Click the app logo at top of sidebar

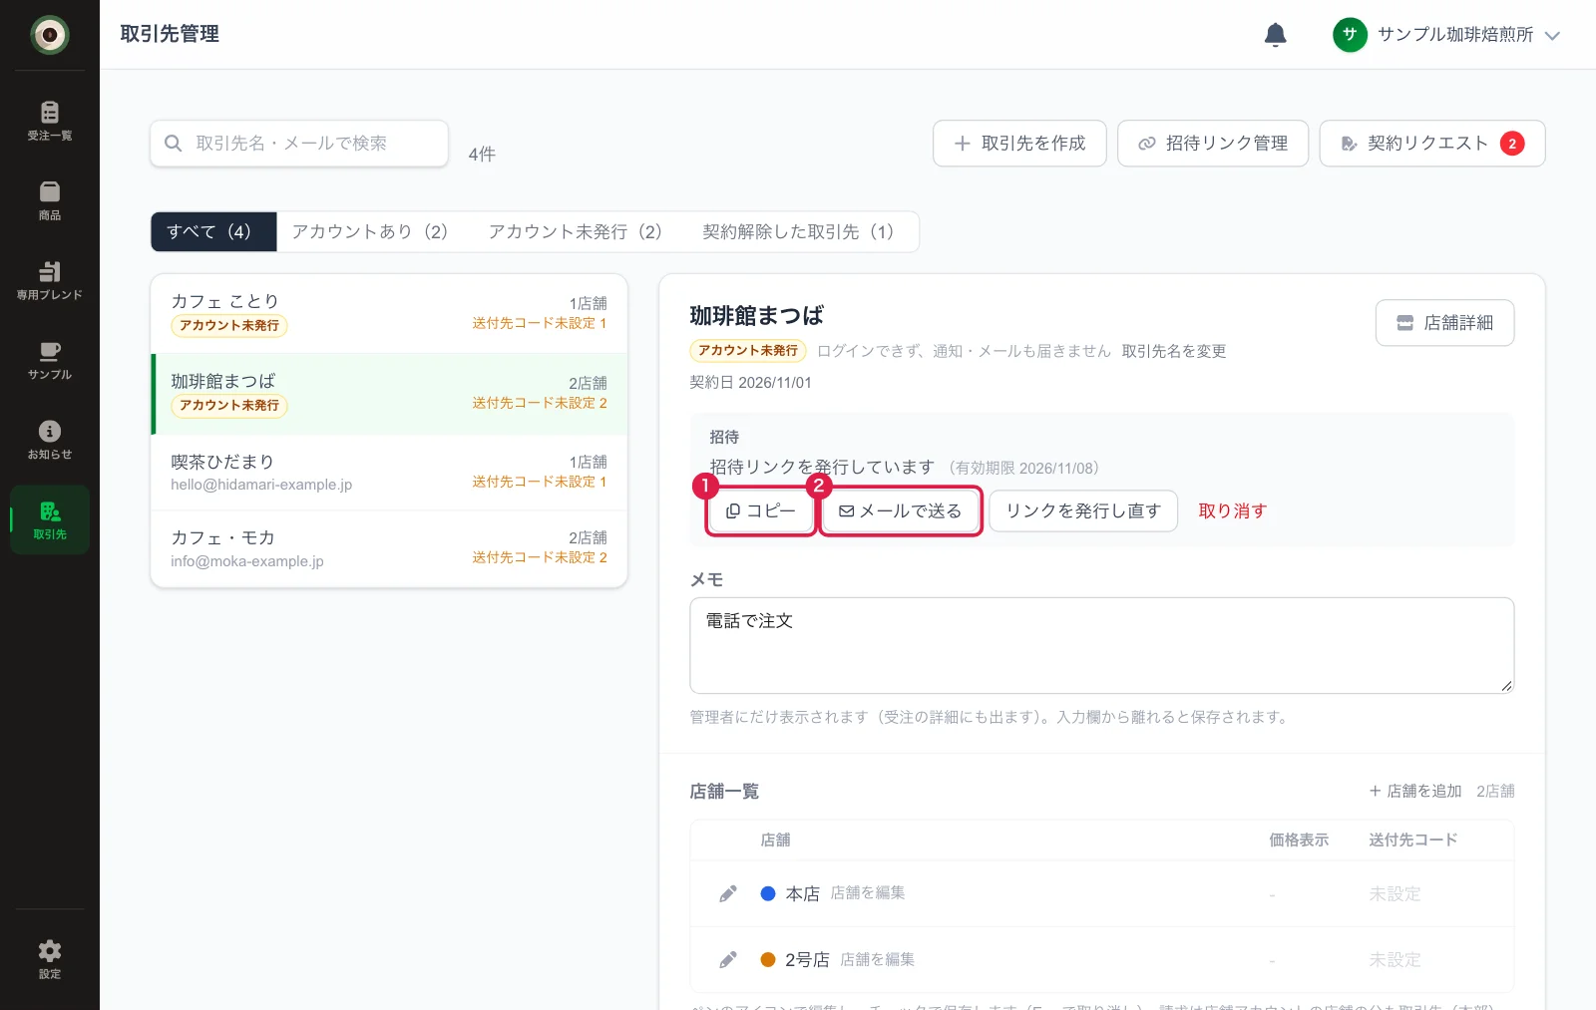tap(49, 35)
